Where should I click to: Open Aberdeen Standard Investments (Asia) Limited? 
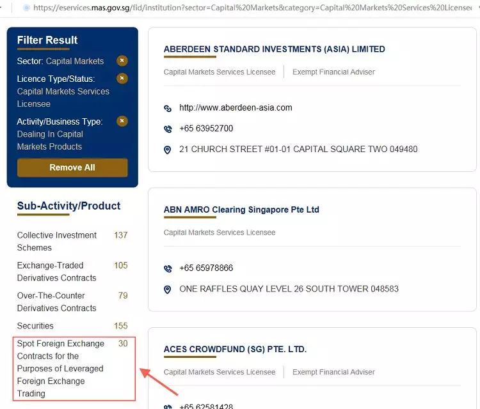tap(274, 49)
